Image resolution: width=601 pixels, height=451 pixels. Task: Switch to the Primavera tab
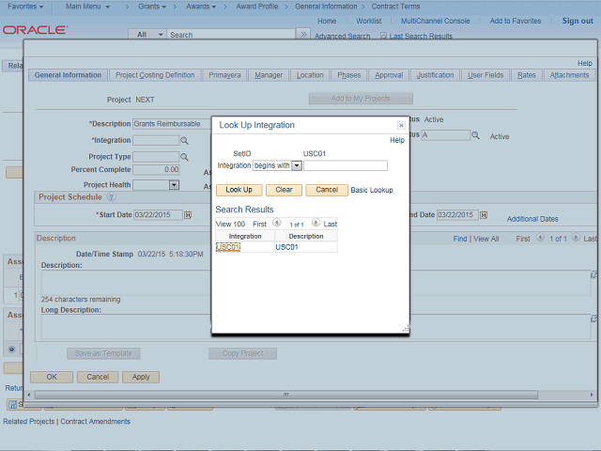point(224,75)
